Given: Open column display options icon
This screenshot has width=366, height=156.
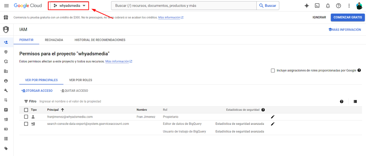Looking at the screenshot, I should click(355, 102).
